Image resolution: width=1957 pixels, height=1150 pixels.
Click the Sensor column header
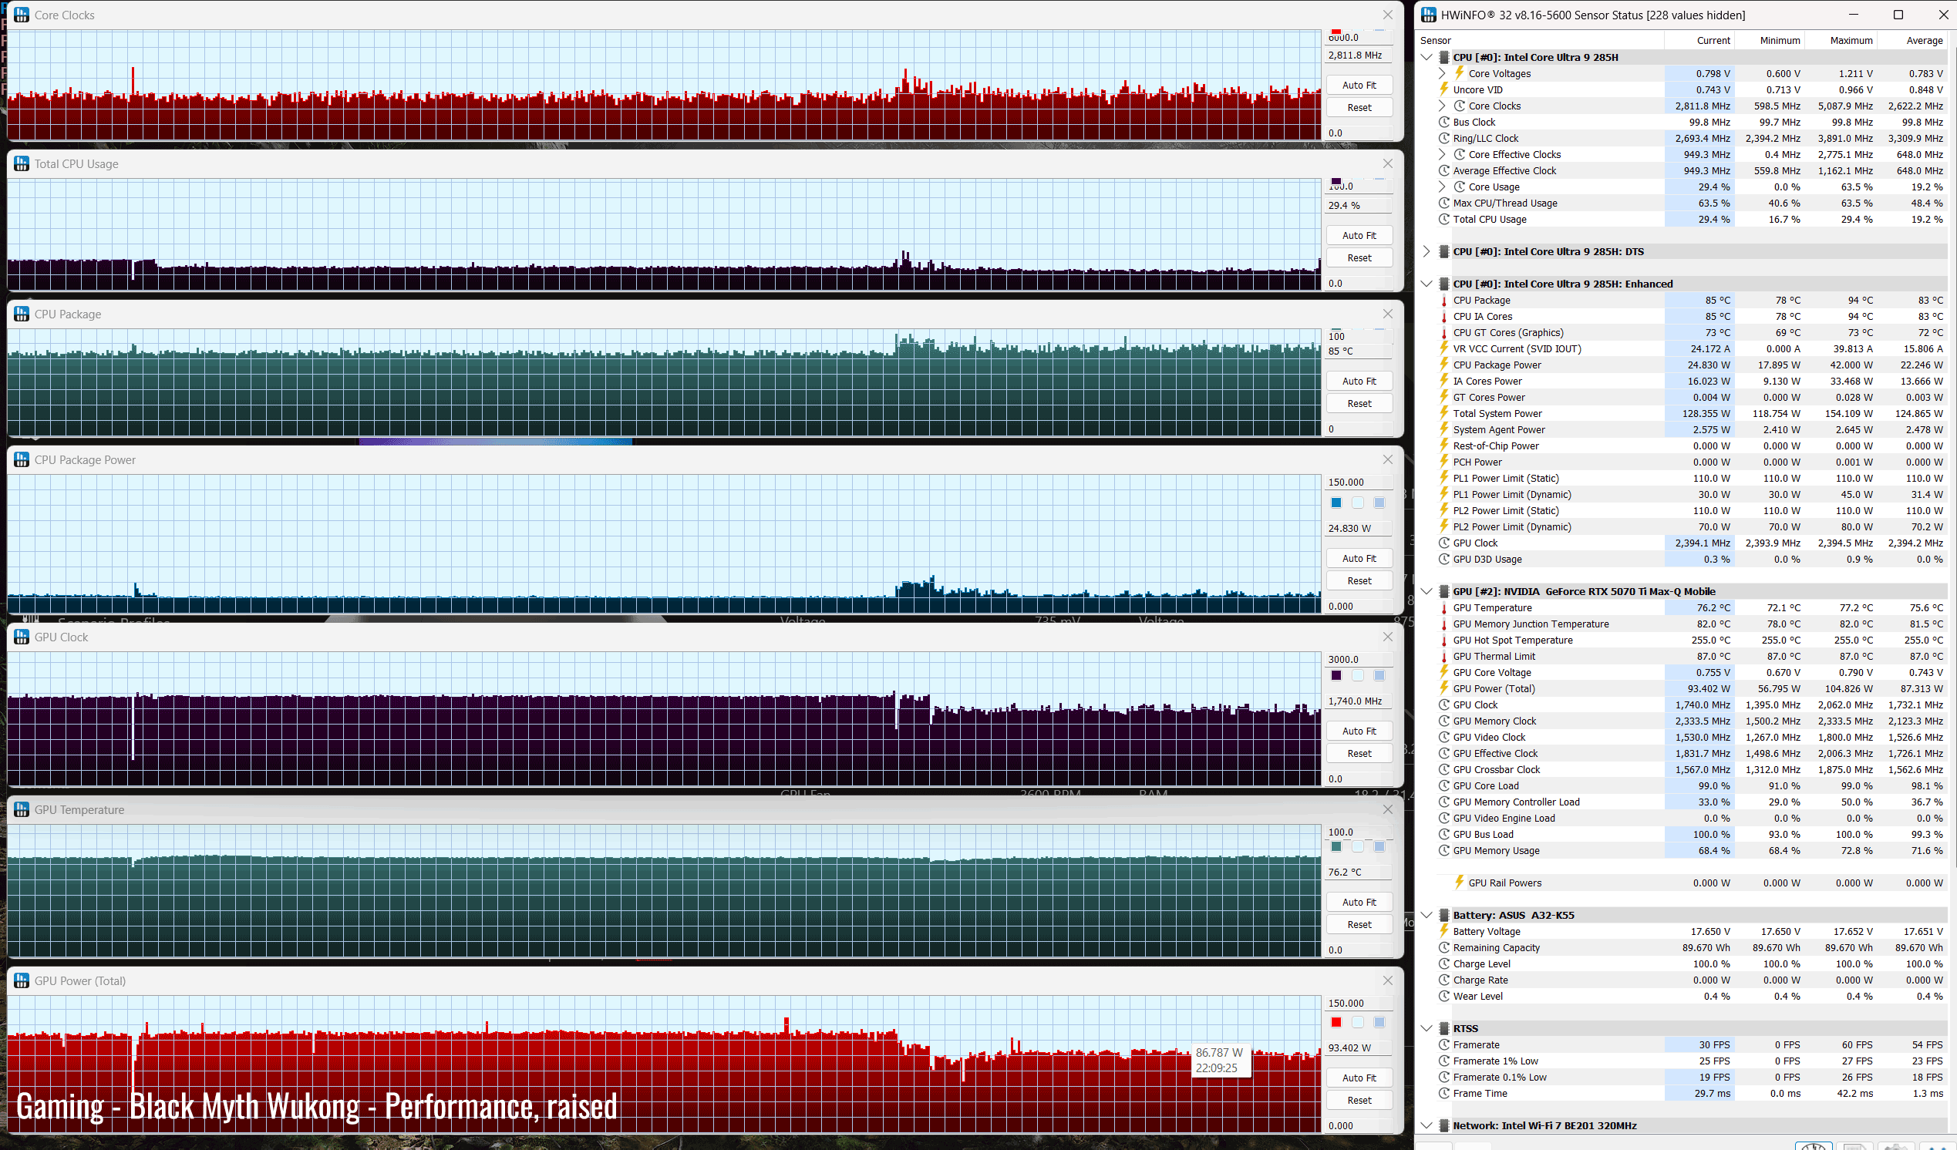click(x=1541, y=40)
